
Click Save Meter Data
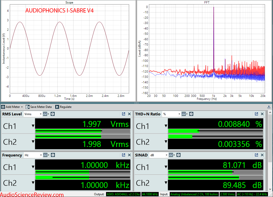(39, 107)
